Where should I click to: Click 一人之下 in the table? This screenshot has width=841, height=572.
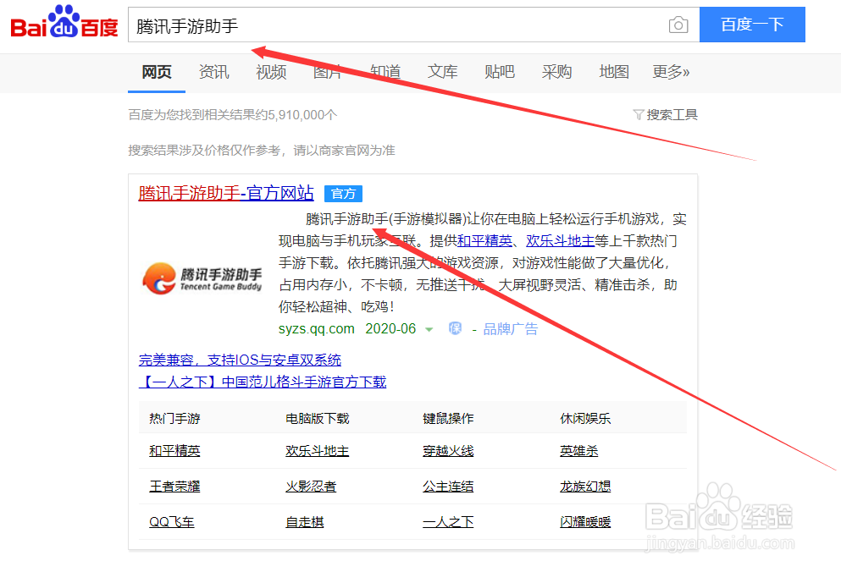448,521
